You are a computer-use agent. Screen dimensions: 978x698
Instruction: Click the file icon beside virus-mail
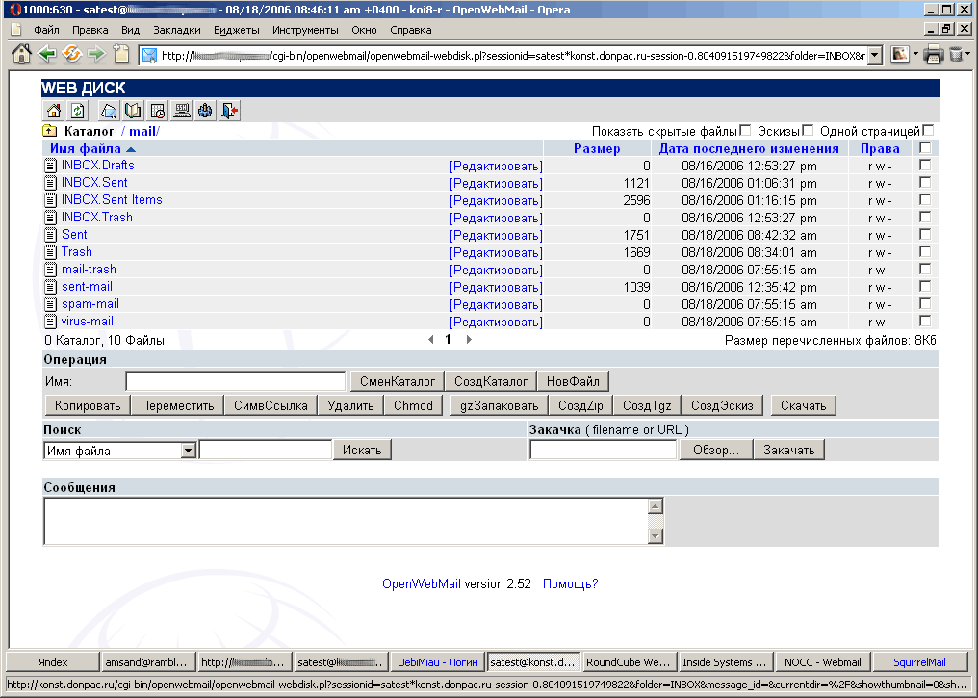tap(50, 322)
